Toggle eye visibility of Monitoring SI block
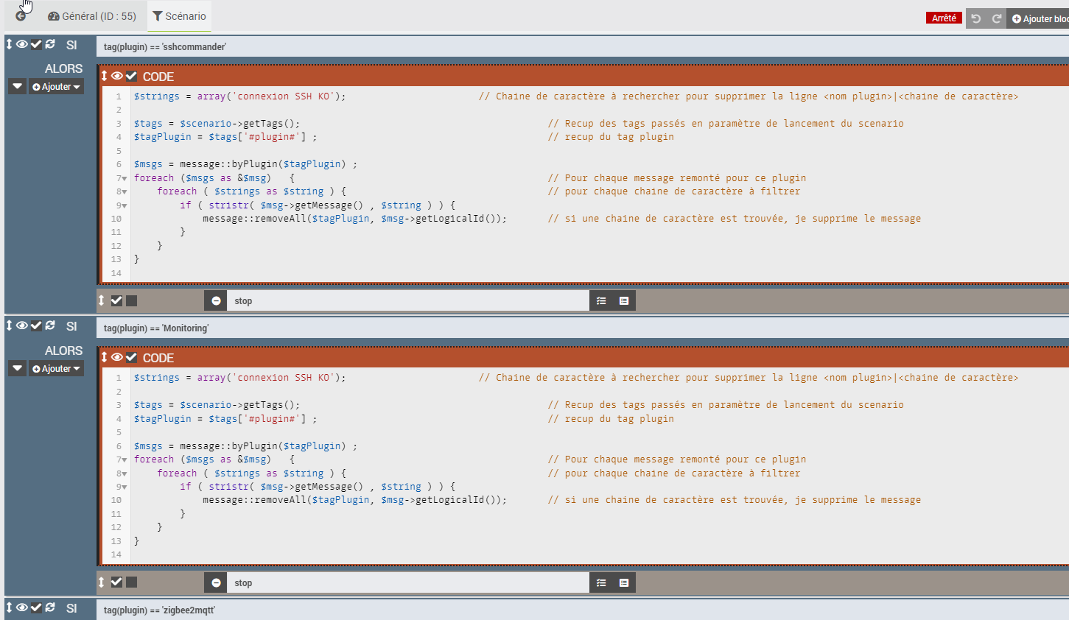This screenshot has width=1069, height=620. coord(22,325)
